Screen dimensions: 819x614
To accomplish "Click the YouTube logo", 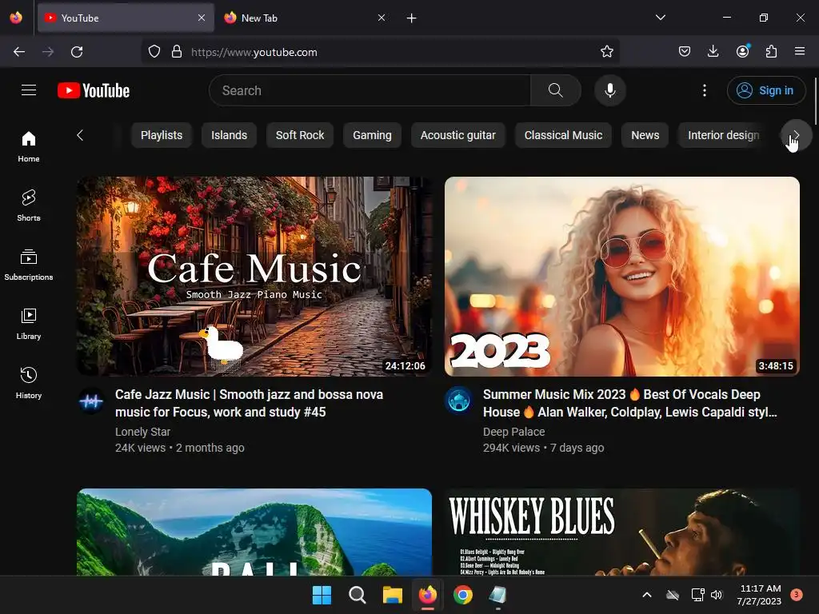I will 94,90.
